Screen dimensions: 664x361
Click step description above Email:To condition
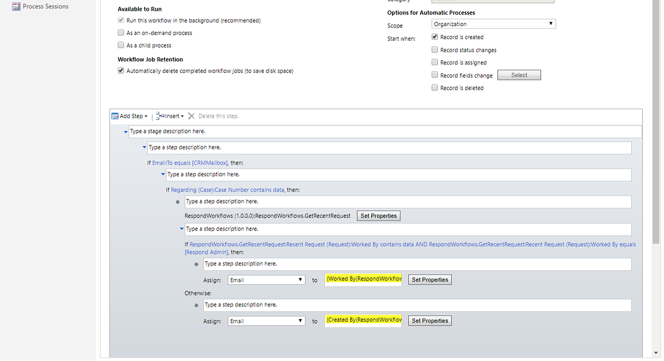389,148
